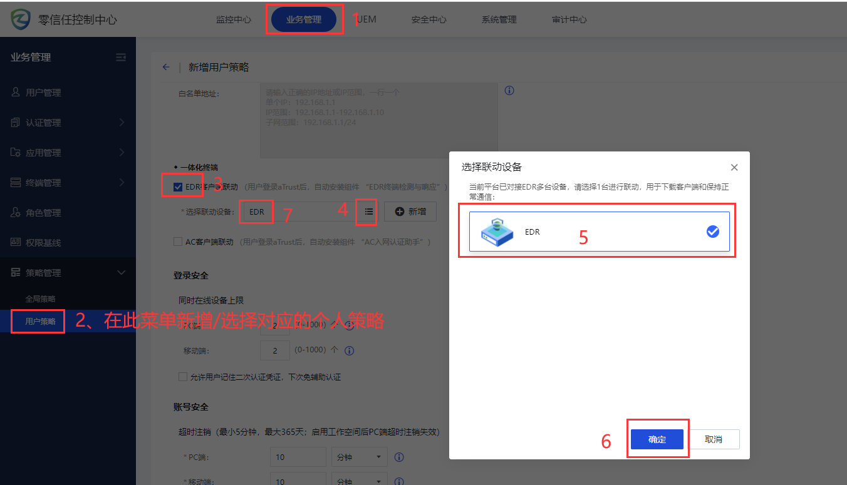The height and width of the screenshot is (485, 847).
Task: Open device list icon next to EDR field
Action: tap(368, 212)
